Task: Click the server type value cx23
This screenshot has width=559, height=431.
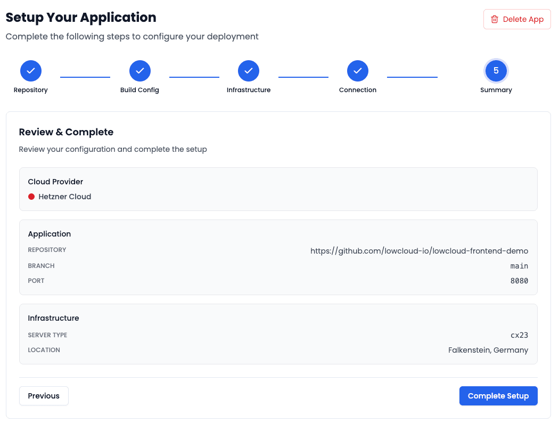Action: pos(520,335)
